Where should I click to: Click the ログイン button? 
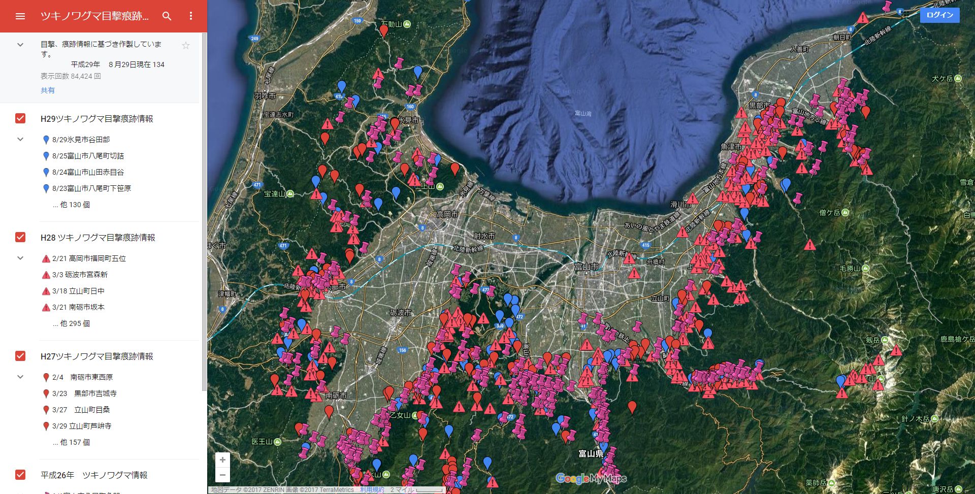coord(939,15)
